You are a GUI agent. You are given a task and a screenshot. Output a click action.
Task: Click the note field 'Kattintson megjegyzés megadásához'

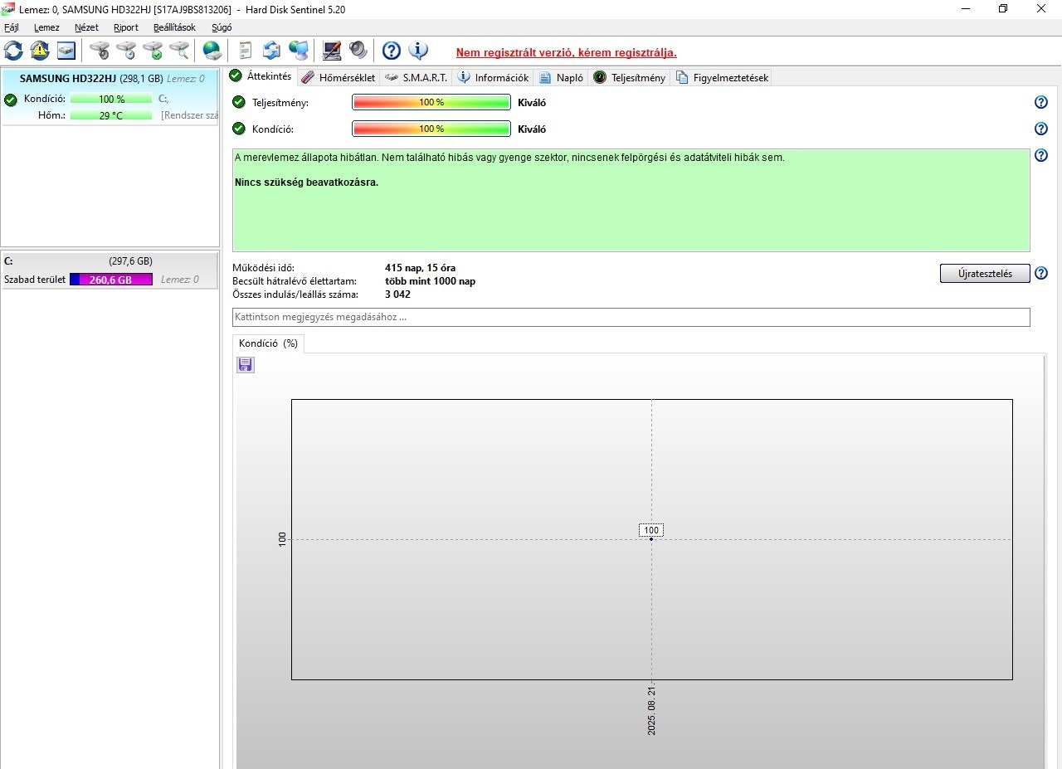pos(631,317)
